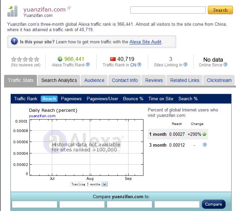The height and width of the screenshot is (211, 236).
Task: Click help icon beside Traffic Rank in CN
Action: point(139,65)
